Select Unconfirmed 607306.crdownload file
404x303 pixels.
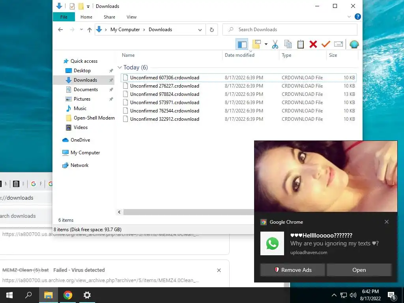pyautogui.click(x=239, y=78)
